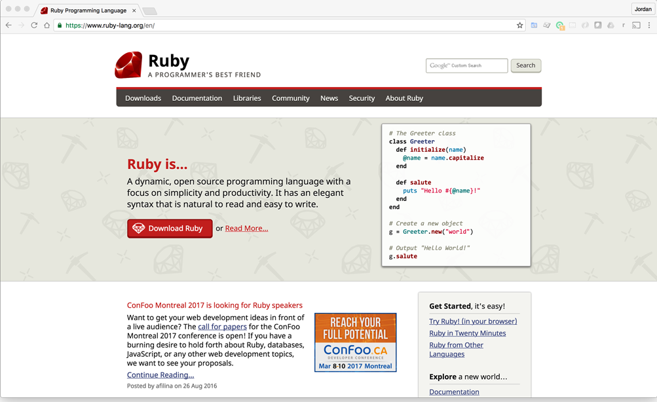Image resolution: width=657 pixels, height=402 pixels.
Task: Open the green circular extension with badge
Action: click(560, 26)
